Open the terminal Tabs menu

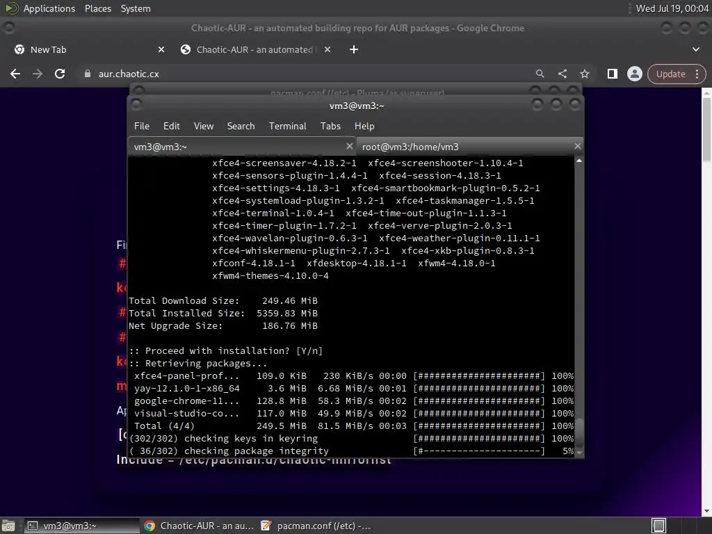330,127
